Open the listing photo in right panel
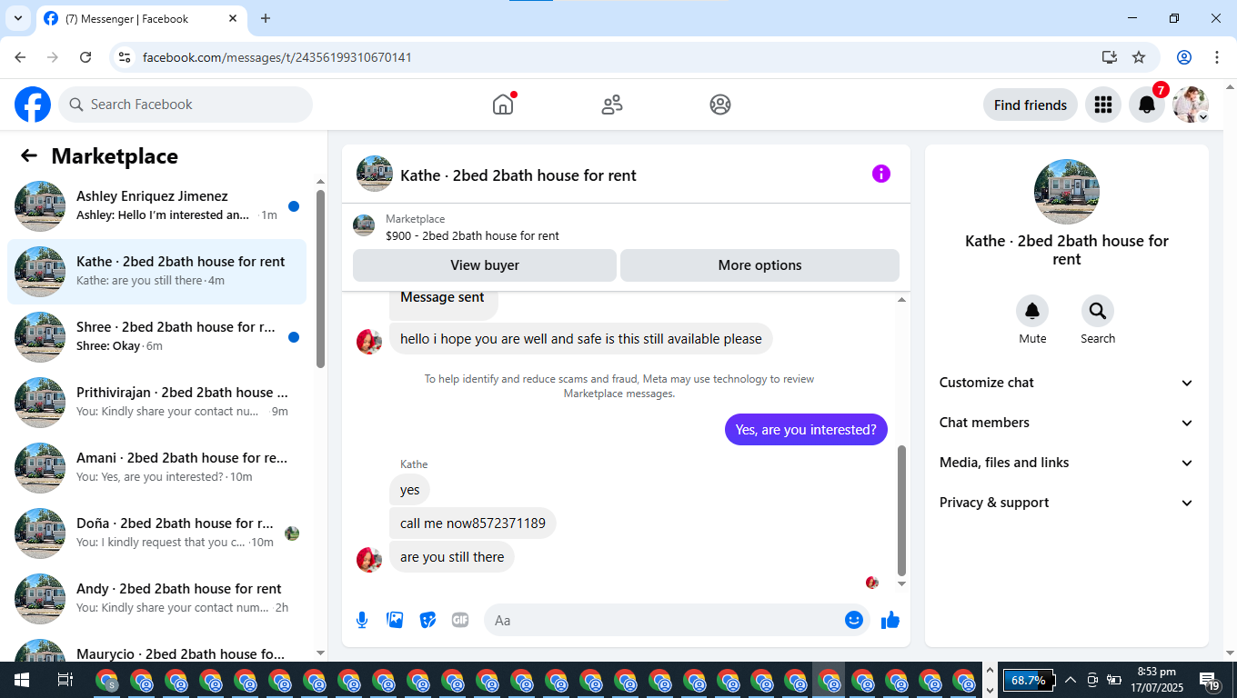1237x698 pixels. pos(1067,192)
